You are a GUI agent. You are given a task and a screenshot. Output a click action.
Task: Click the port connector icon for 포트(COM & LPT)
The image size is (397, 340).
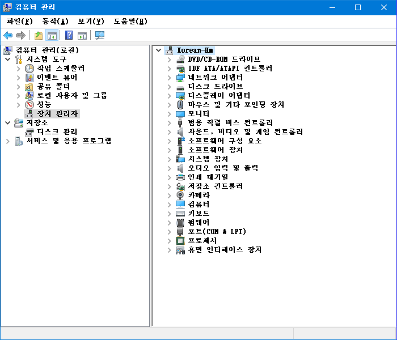180,232
